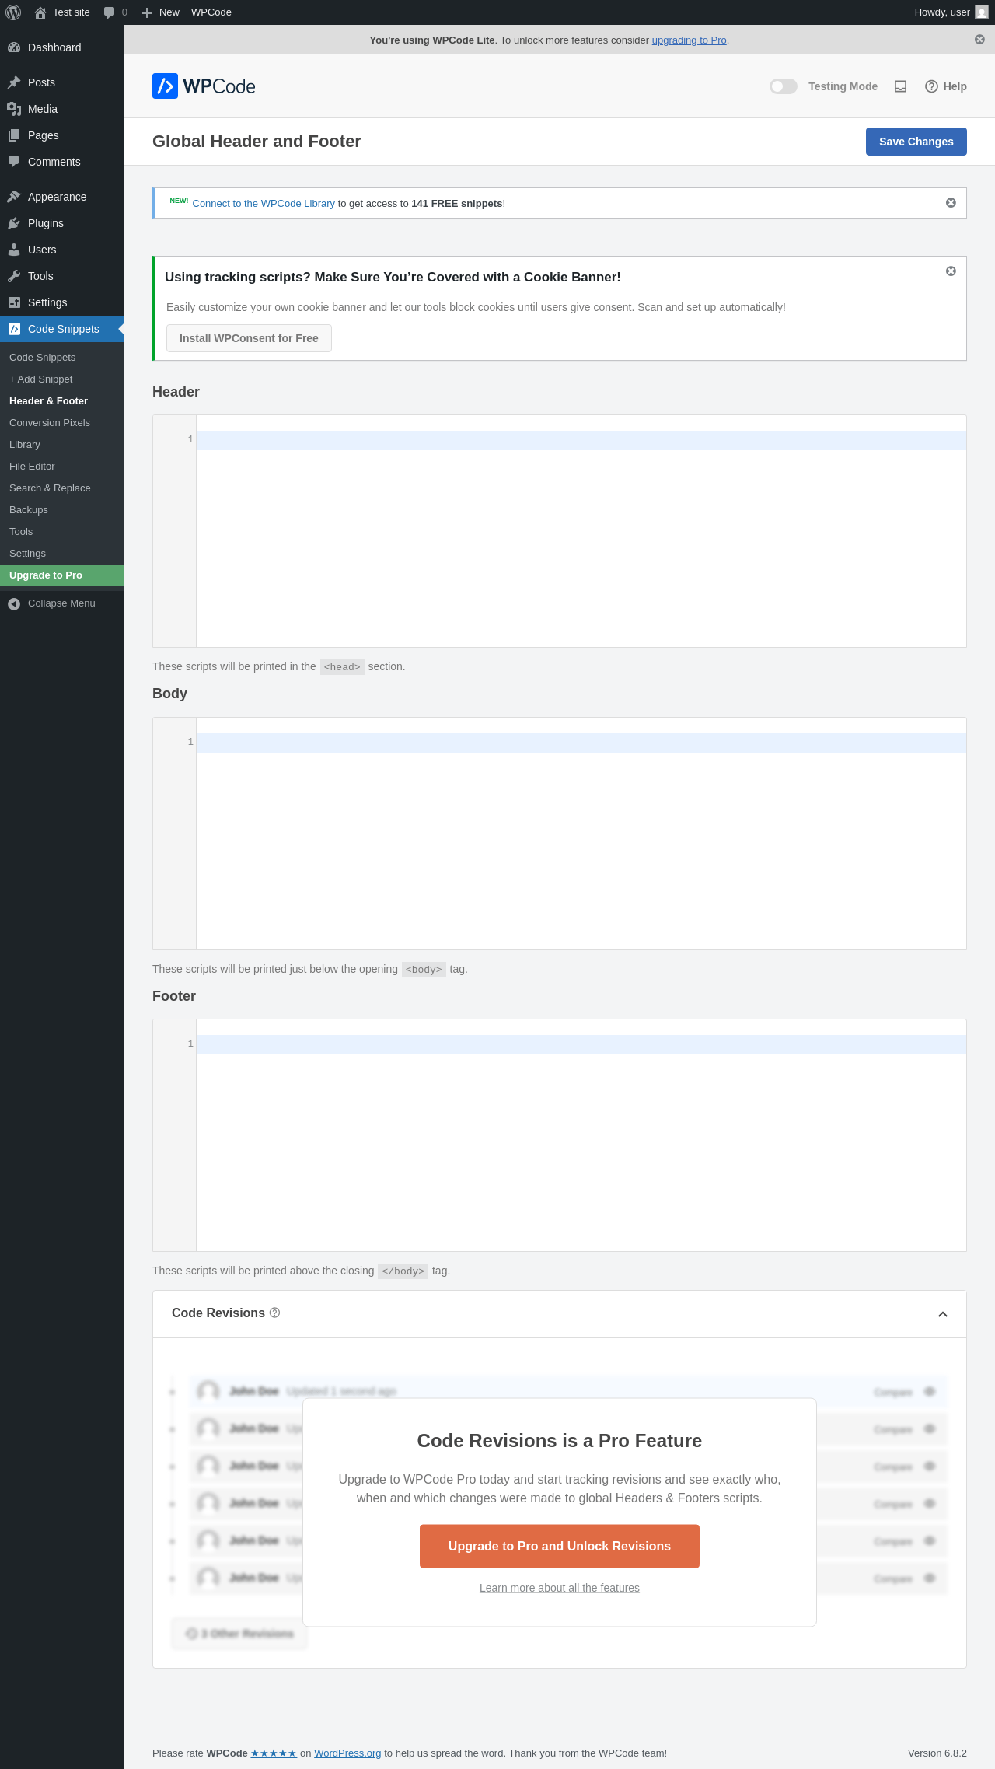This screenshot has height=1769, width=995.
Task: Click inside the Header code editor
Action: coord(581,531)
